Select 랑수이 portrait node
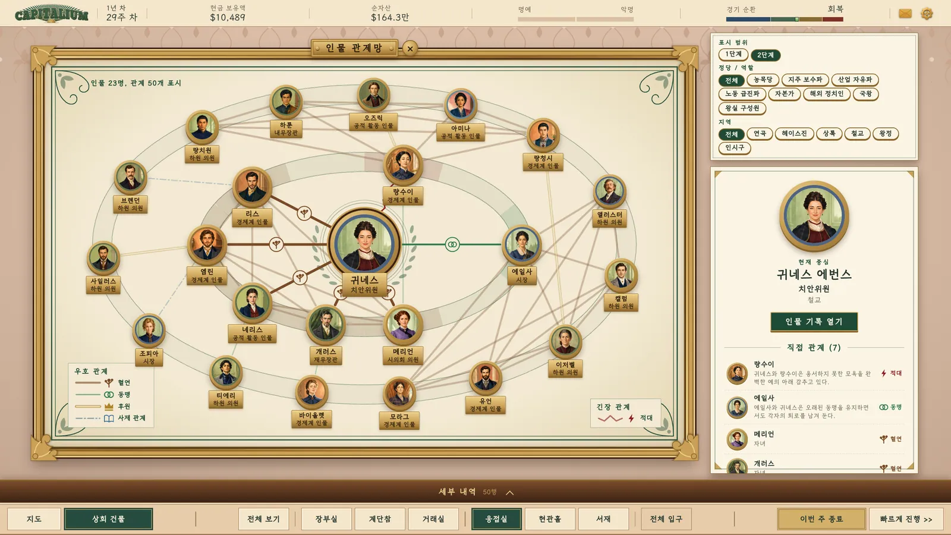Image resolution: width=951 pixels, height=535 pixels. tap(403, 165)
